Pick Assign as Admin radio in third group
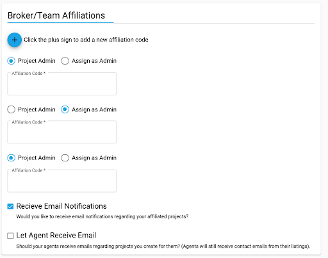This screenshot has width=328, height=258. [x=65, y=158]
